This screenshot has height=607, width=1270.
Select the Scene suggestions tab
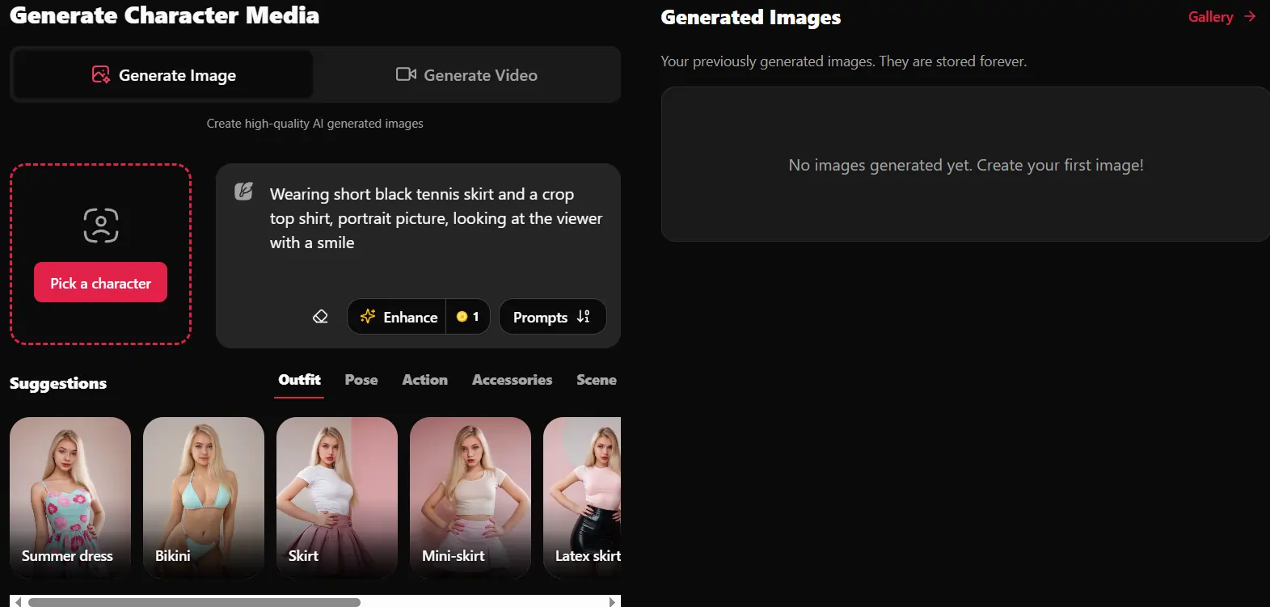click(x=597, y=380)
